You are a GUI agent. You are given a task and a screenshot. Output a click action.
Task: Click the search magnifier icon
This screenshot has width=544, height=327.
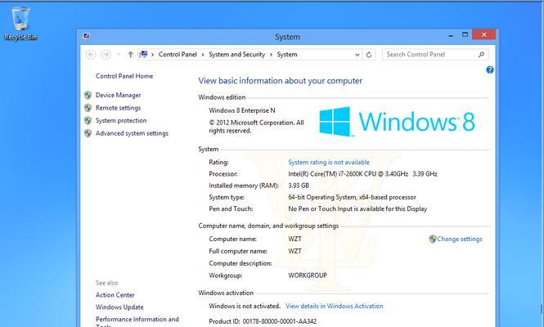[481, 55]
